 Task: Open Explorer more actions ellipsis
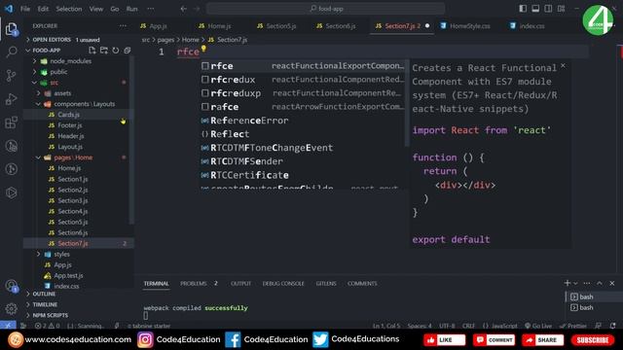coord(123,26)
